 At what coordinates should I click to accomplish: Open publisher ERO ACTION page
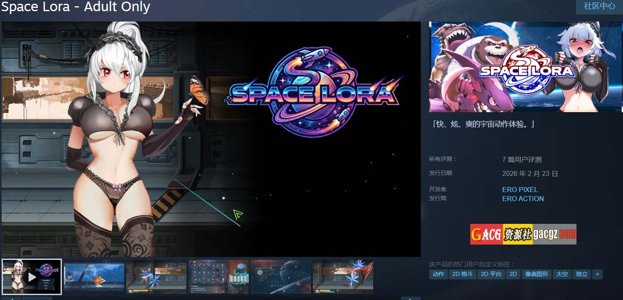(523, 199)
